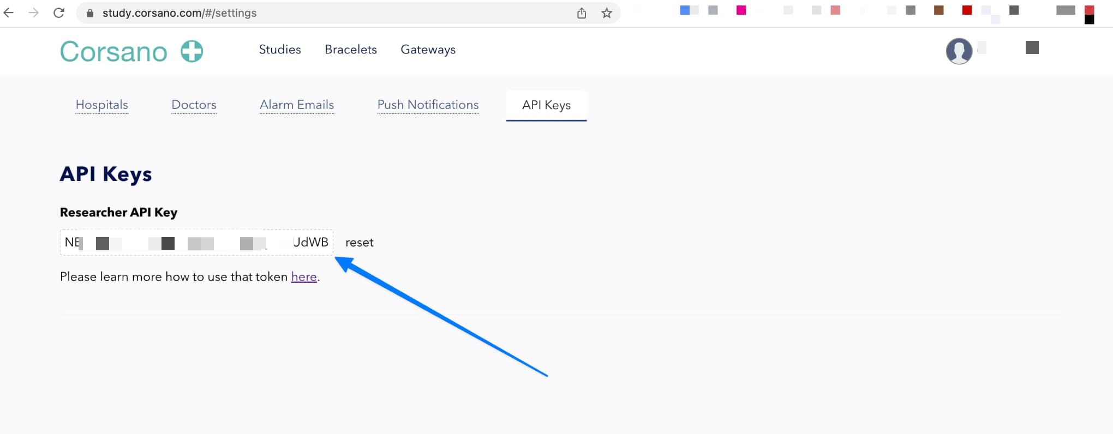Switch to the Hospitals tab
The image size is (1113, 434).
(102, 105)
